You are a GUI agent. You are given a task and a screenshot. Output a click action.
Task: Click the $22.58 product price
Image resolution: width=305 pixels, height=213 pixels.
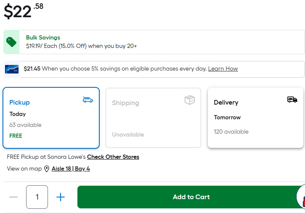(24, 11)
